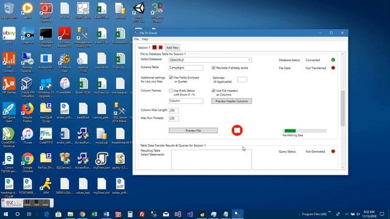
Task: Open Microsoft Edge from the taskbar
Action: pyautogui.click(x=46, y=214)
